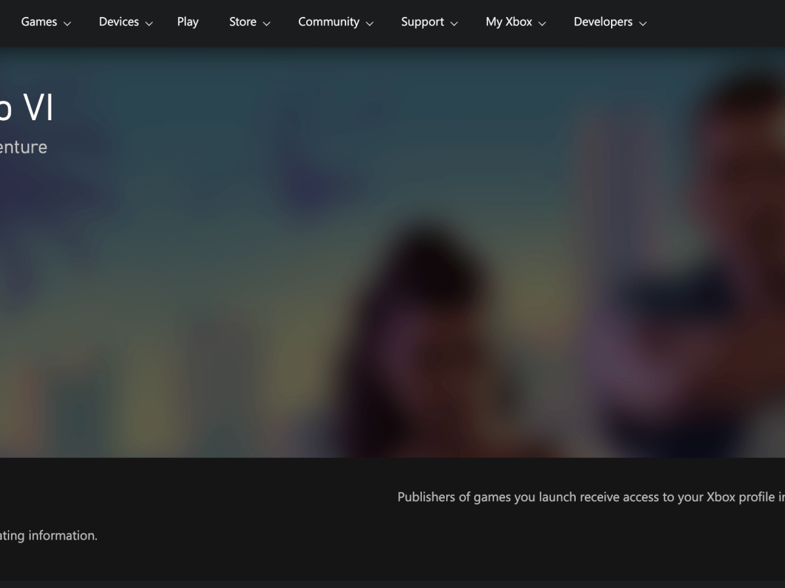Image resolution: width=785 pixels, height=588 pixels.
Task: Expand the Support dropdown chevron
Action: pyautogui.click(x=454, y=24)
